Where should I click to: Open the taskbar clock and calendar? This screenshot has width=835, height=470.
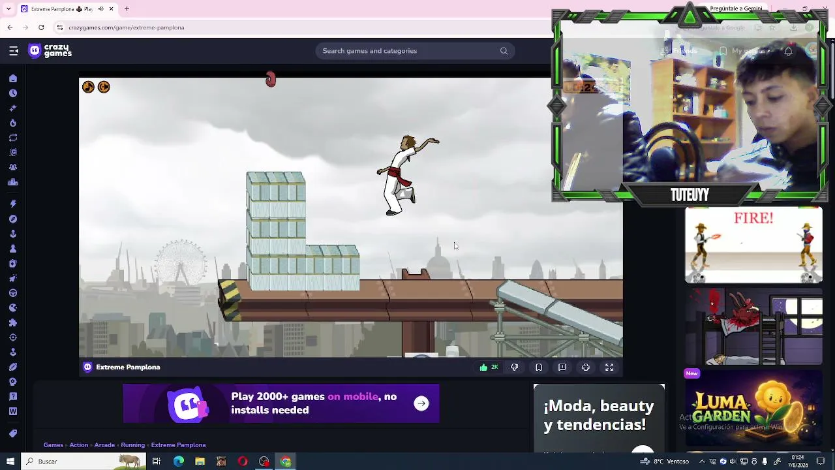[x=798, y=462]
